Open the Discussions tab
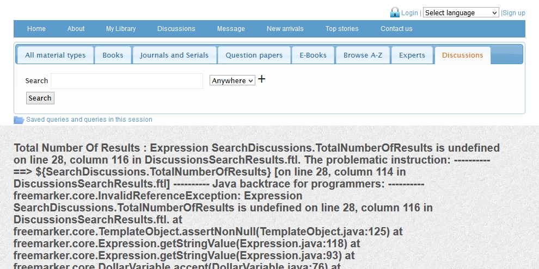539x269 pixels. coord(462,55)
